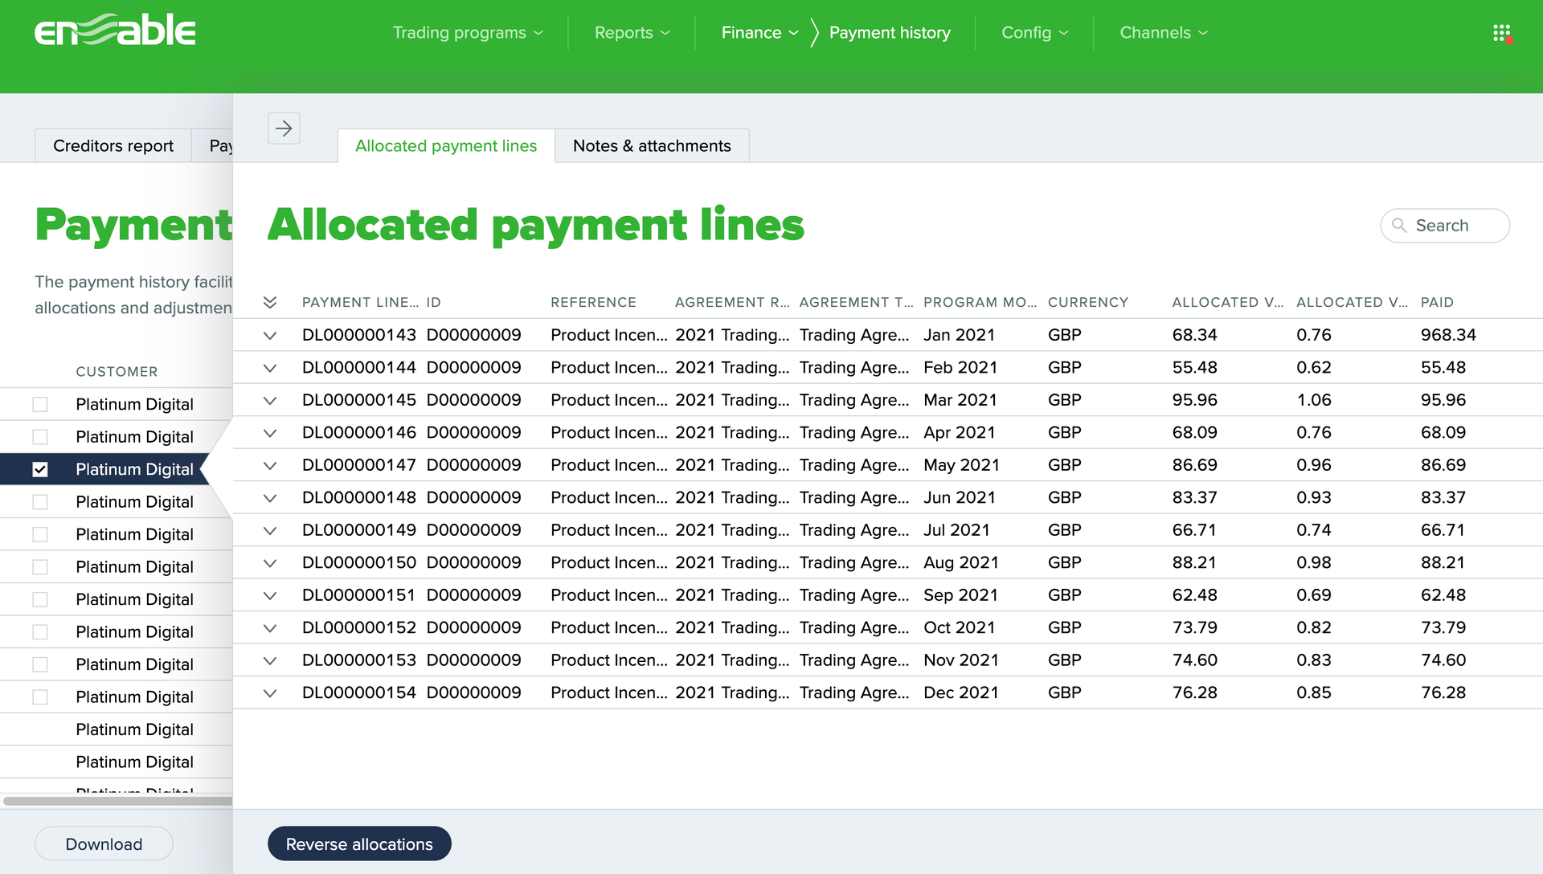Check second Platinum Digital customer checkbox
The width and height of the screenshot is (1543, 874).
click(x=40, y=437)
